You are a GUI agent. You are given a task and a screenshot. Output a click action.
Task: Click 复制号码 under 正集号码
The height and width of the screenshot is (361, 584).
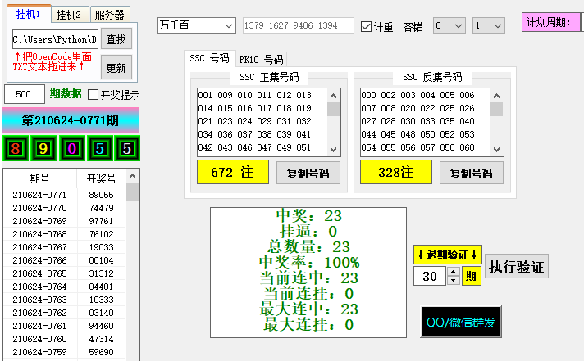pos(308,173)
